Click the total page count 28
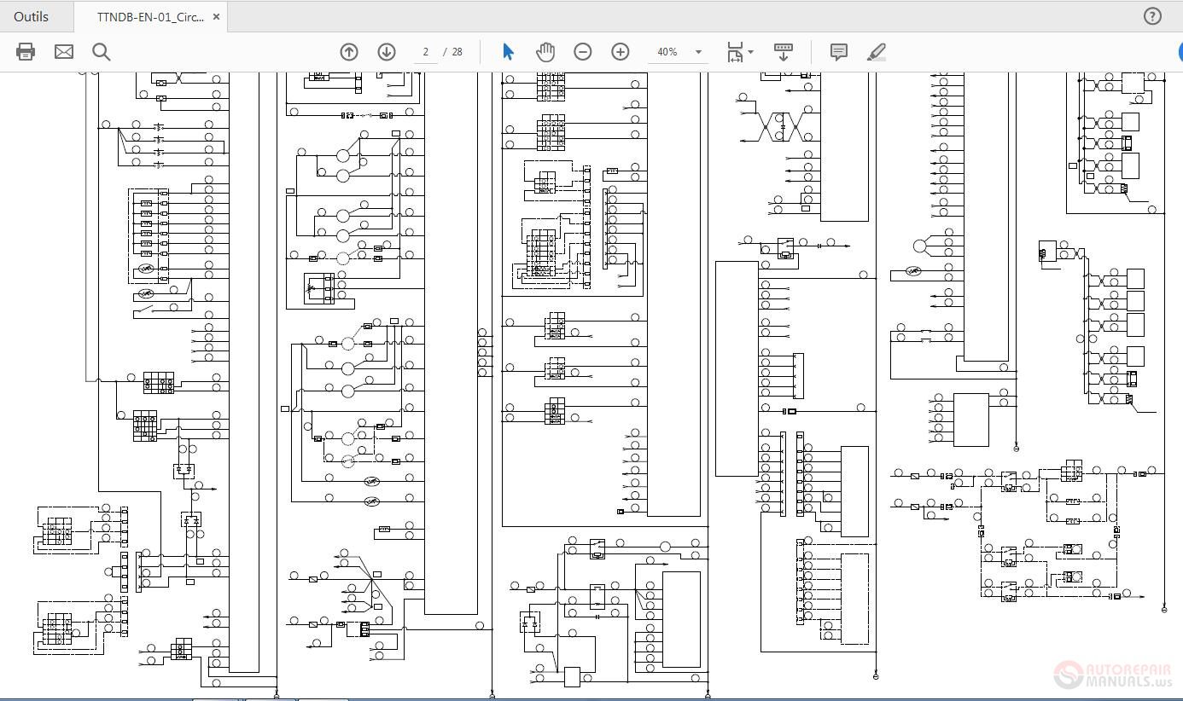The height and width of the screenshot is (701, 1183). click(x=457, y=52)
